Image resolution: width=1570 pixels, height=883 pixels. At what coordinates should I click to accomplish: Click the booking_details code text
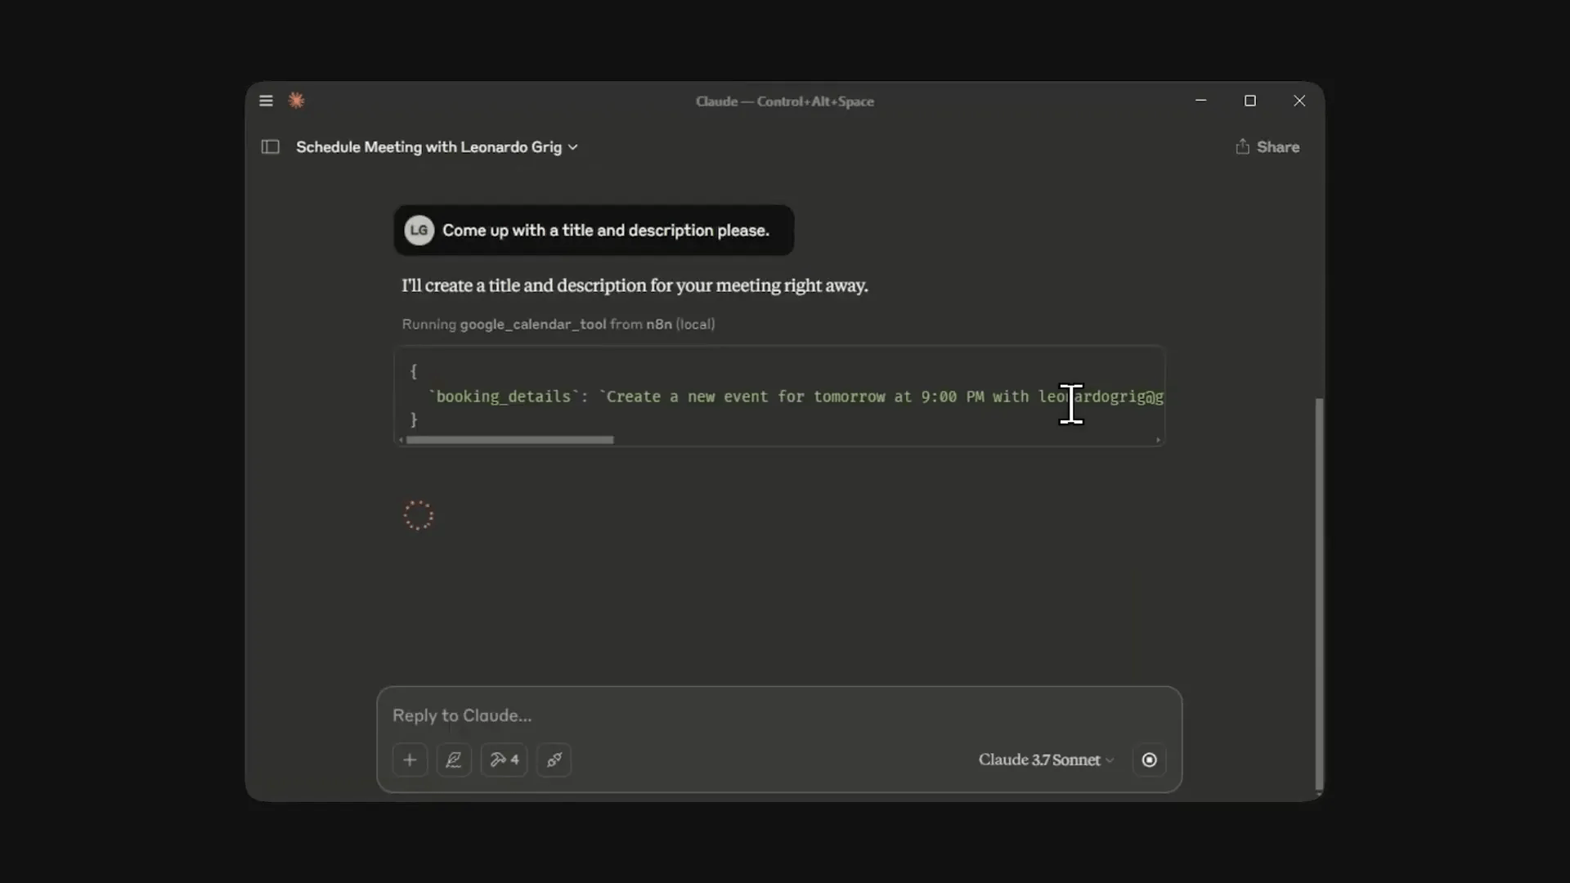[504, 397]
